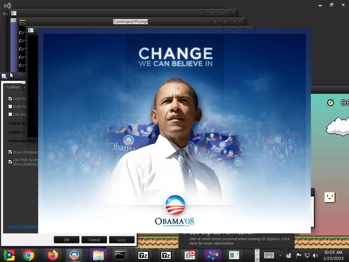Click the bird tray icon
This screenshot has height=262, width=349.
click(289, 256)
